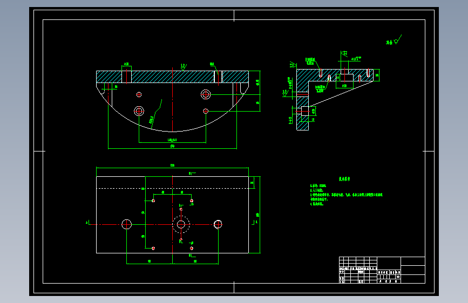
Task: Click the section marker below the plan view's bottom edge
Action: (192, 256)
